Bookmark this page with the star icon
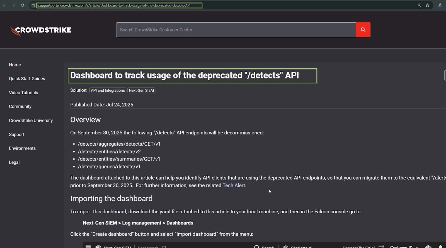Screen dimensions: 446x248 (x=428, y=5)
